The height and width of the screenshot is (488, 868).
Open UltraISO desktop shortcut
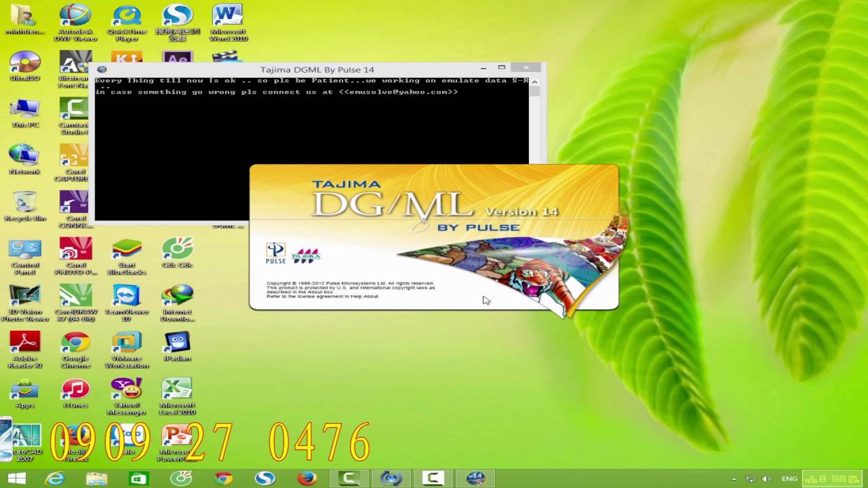coord(25,66)
